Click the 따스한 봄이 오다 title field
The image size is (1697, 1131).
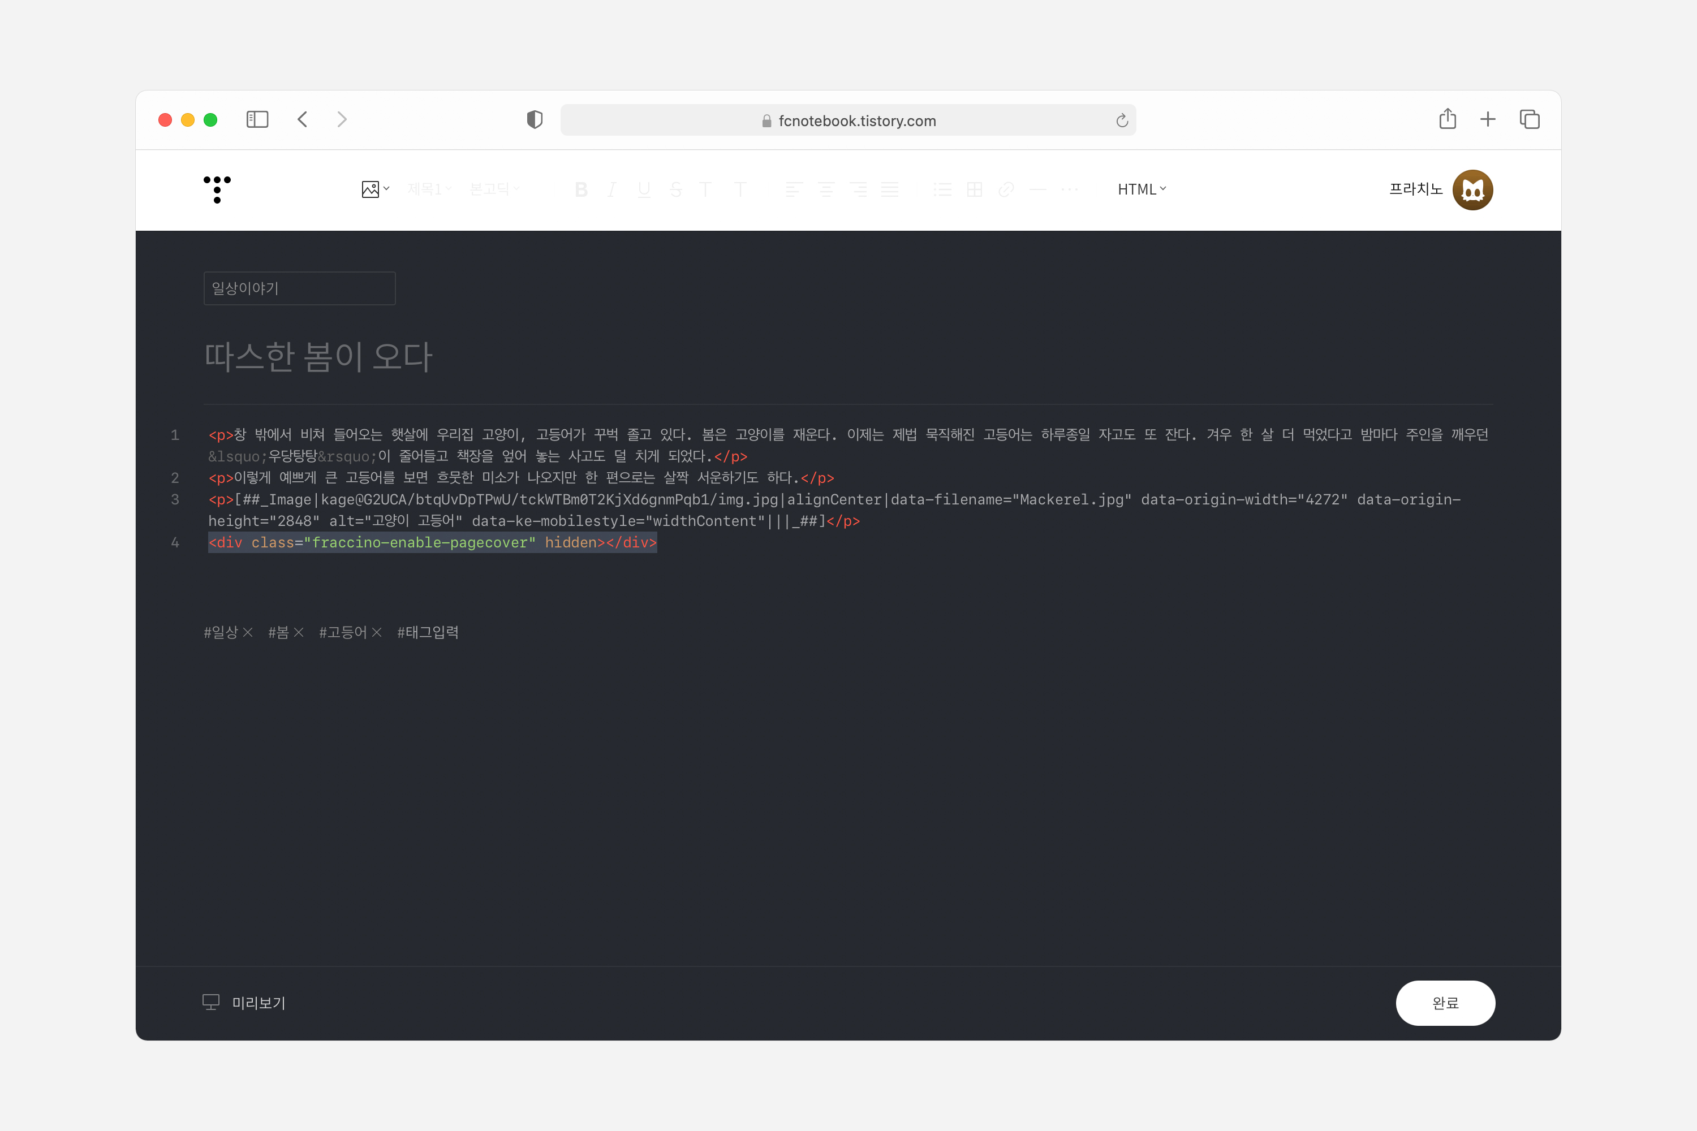pyautogui.click(x=318, y=356)
